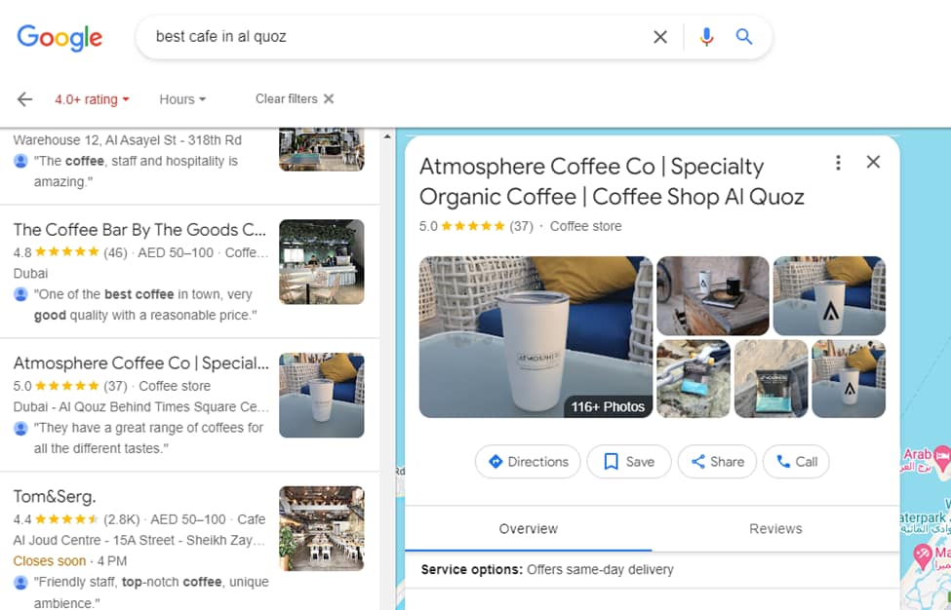
Task: Click the back arrow next to filters
Action: [x=23, y=98]
